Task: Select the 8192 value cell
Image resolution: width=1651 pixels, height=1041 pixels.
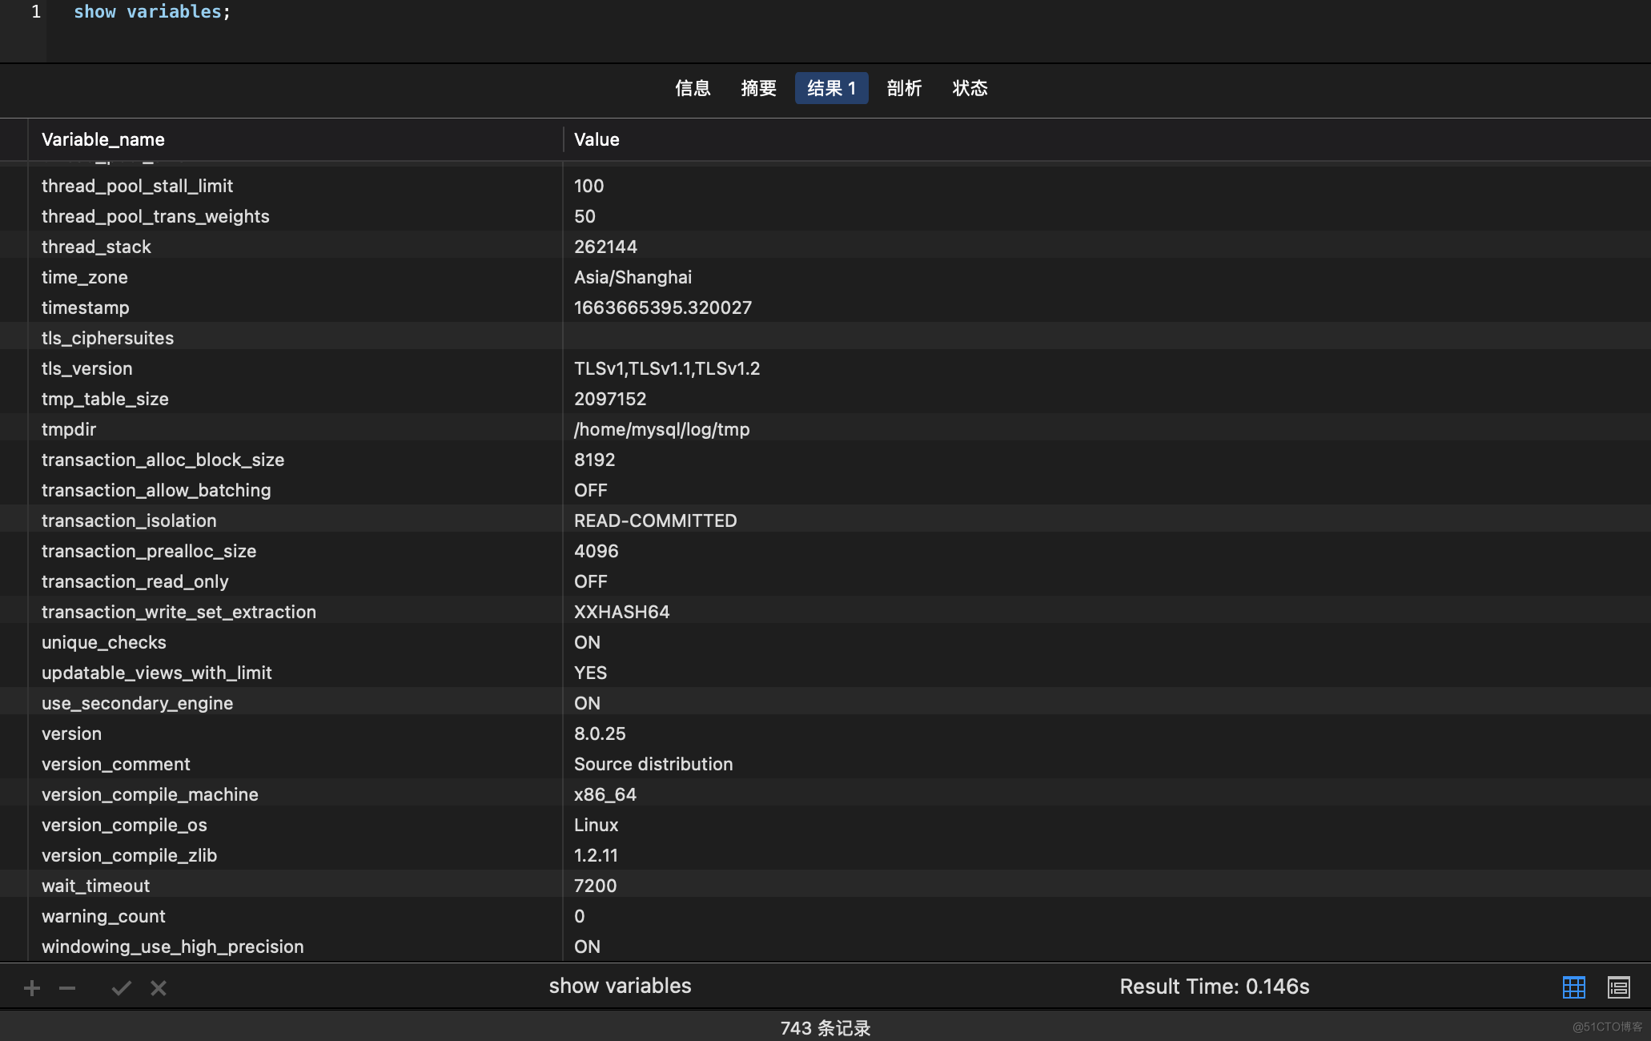Action: 594,460
